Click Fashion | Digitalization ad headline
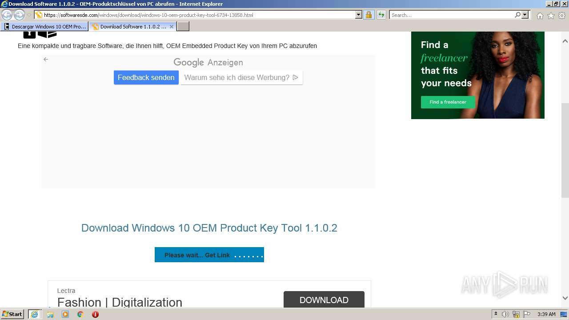 click(120, 302)
